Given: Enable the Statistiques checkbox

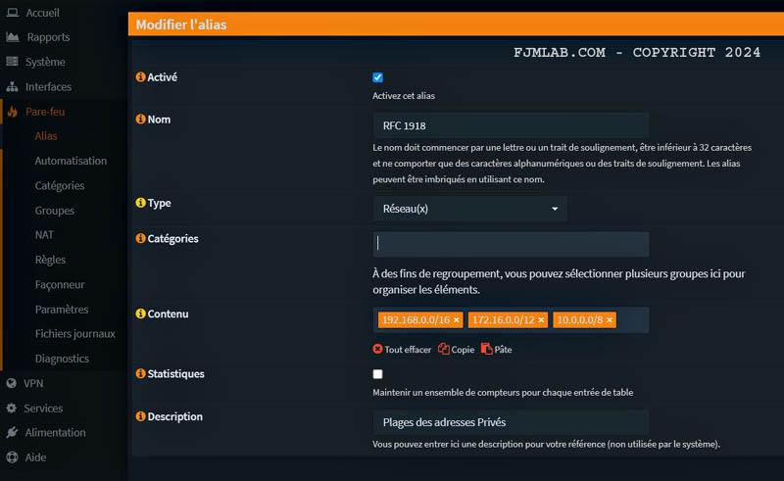Looking at the screenshot, I should [x=378, y=374].
